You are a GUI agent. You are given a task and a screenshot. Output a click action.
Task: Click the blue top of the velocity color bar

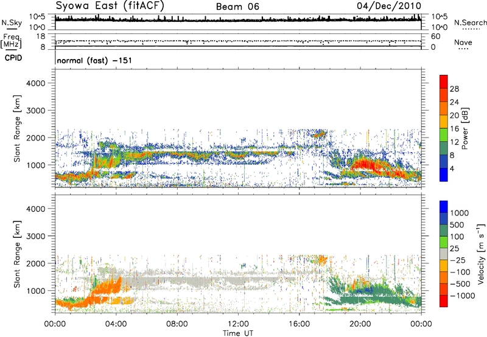click(444, 207)
